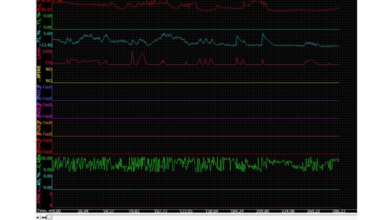Viewport: 392px width, 220px height.
Task: Click the time axis label 286.23
Action: click(339, 211)
